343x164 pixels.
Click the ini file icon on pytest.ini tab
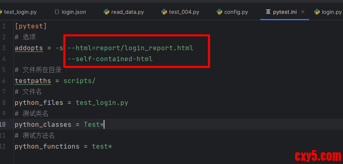pos(268,12)
